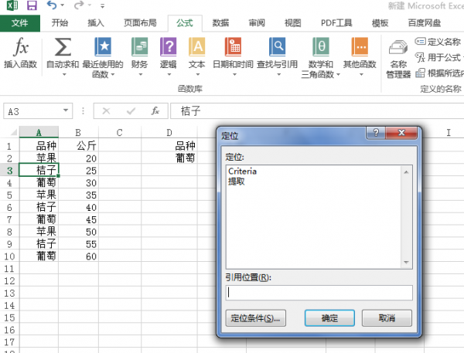
Task: Open the Logical (逻辑) functions icon
Action: point(168,46)
